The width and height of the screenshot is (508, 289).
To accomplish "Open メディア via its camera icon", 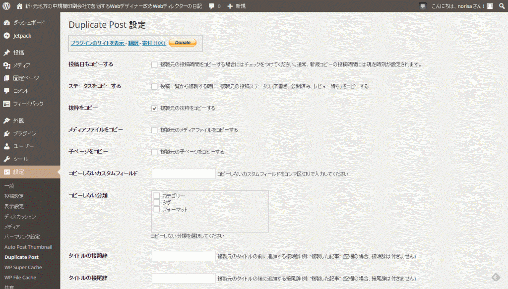I will click(7, 66).
